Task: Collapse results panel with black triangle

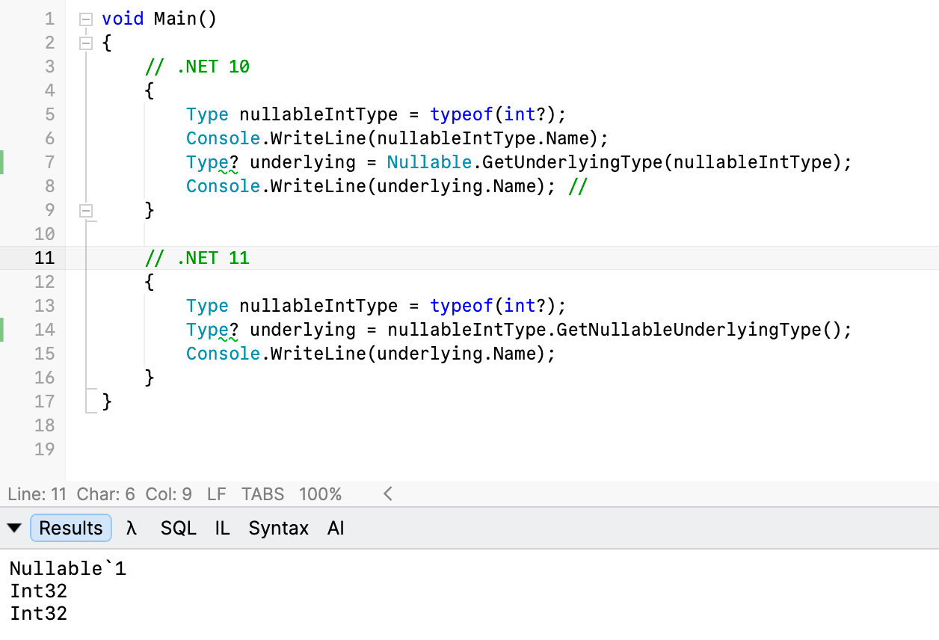Action: coord(14,529)
